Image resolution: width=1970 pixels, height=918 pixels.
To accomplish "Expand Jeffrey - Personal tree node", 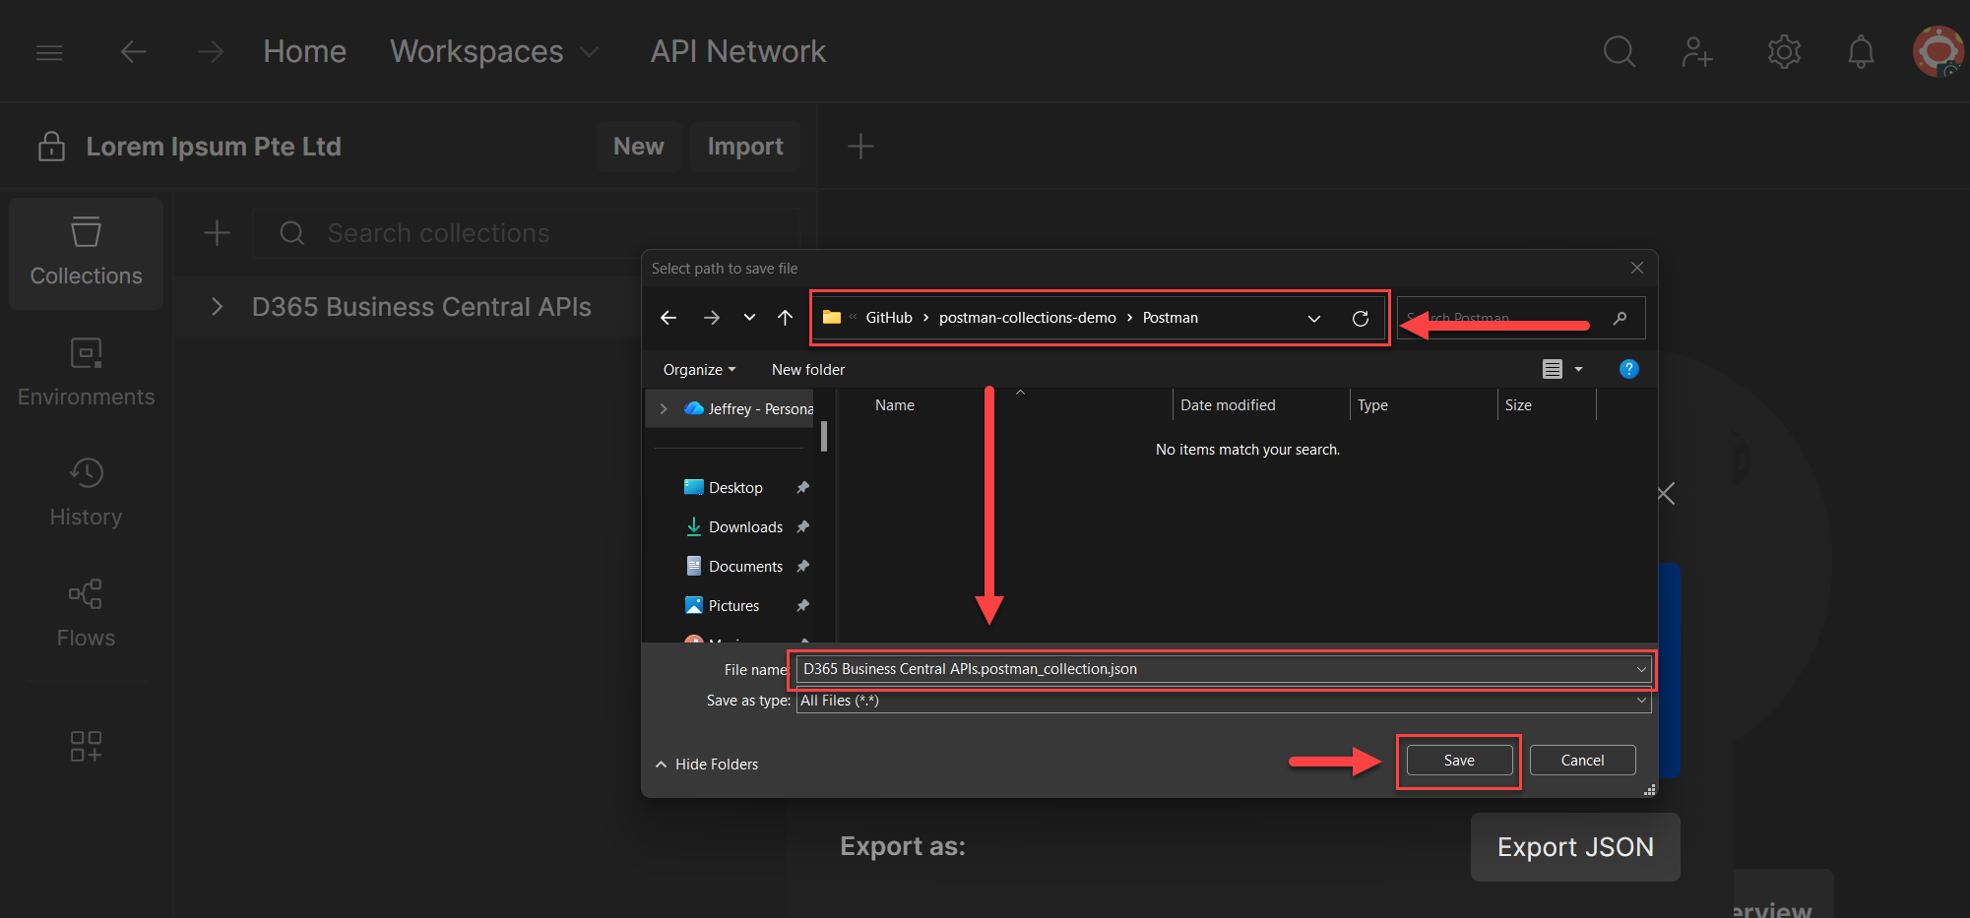I will (x=664, y=408).
